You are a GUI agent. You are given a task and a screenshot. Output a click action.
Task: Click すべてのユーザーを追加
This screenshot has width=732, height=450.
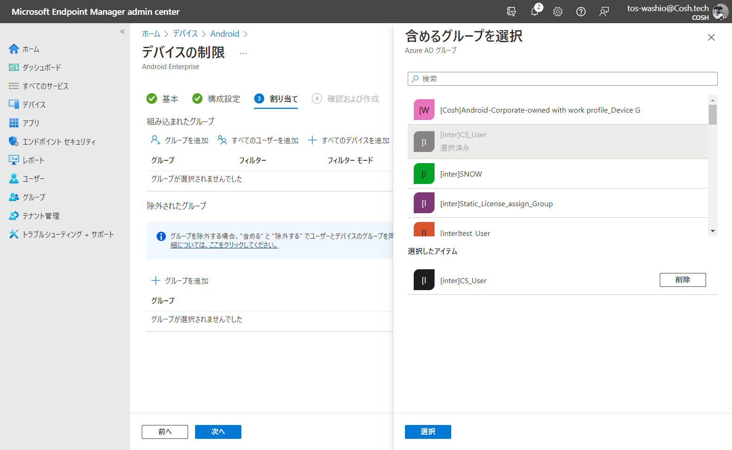(x=258, y=140)
